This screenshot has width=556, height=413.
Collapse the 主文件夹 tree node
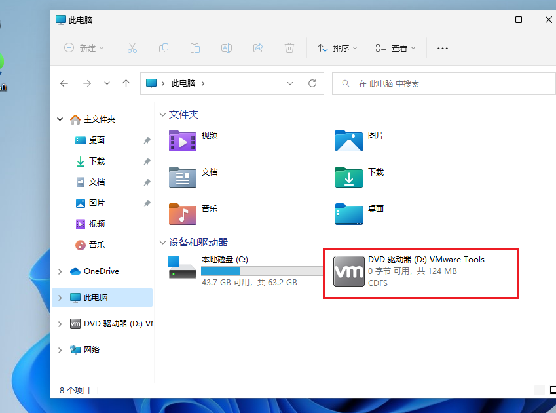tap(60, 119)
